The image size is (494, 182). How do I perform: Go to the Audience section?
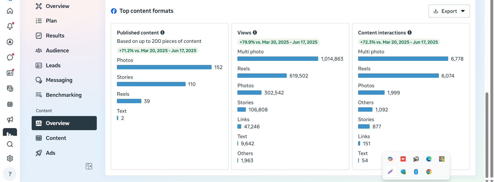(57, 51)
